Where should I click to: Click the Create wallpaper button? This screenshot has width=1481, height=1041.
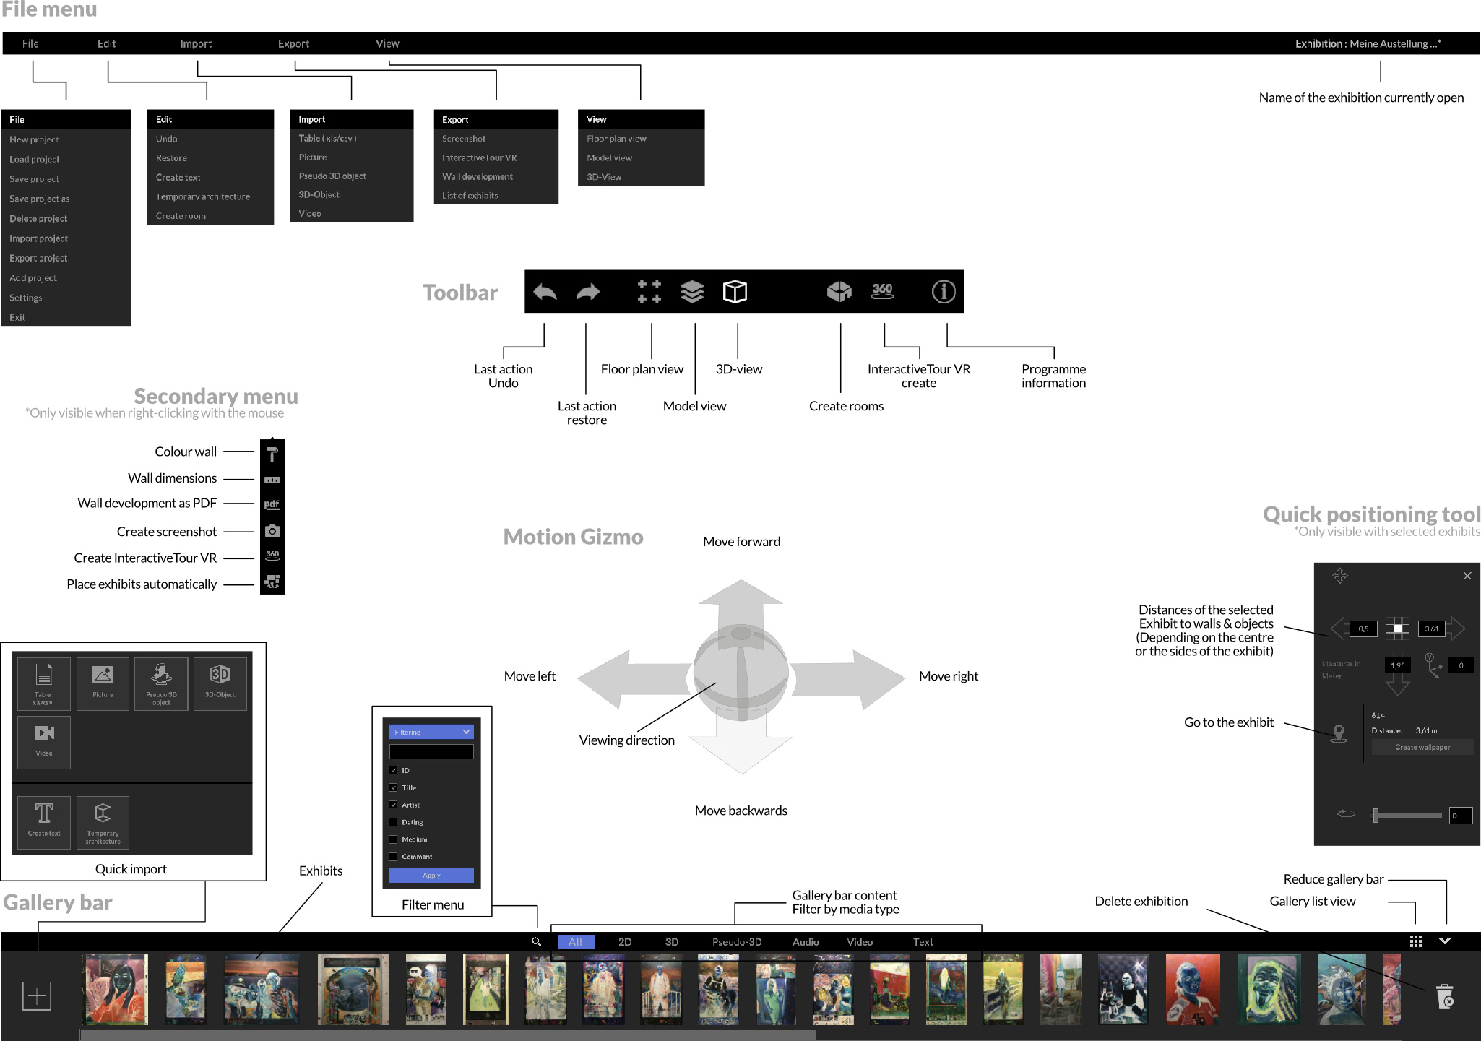pos(1422,747)
